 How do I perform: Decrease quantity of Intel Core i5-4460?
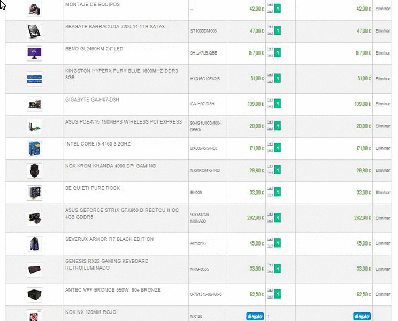(x=270, y=151)
